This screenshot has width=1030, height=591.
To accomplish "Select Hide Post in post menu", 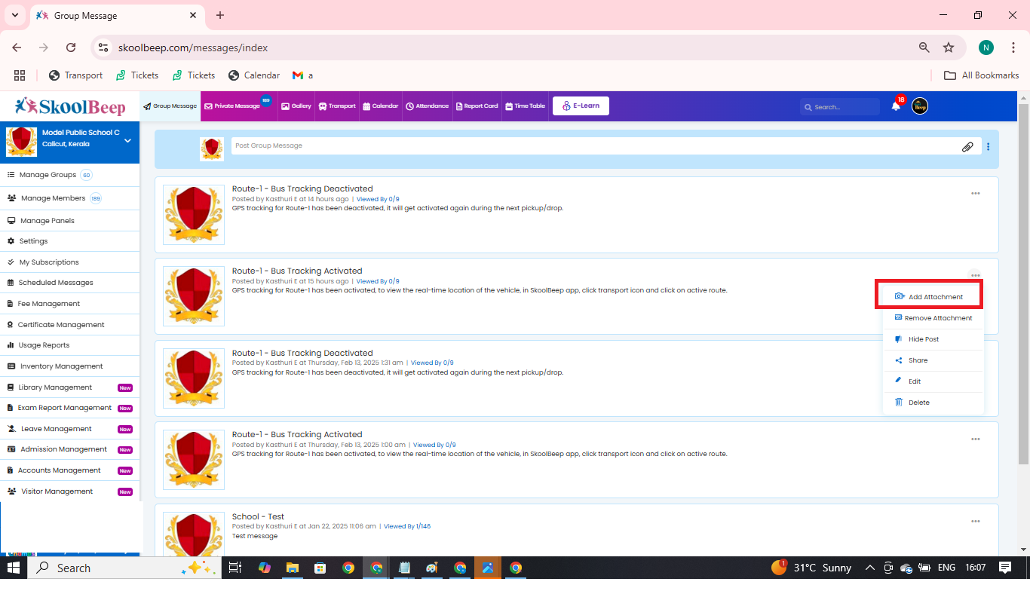I will (x=933, y=339).
